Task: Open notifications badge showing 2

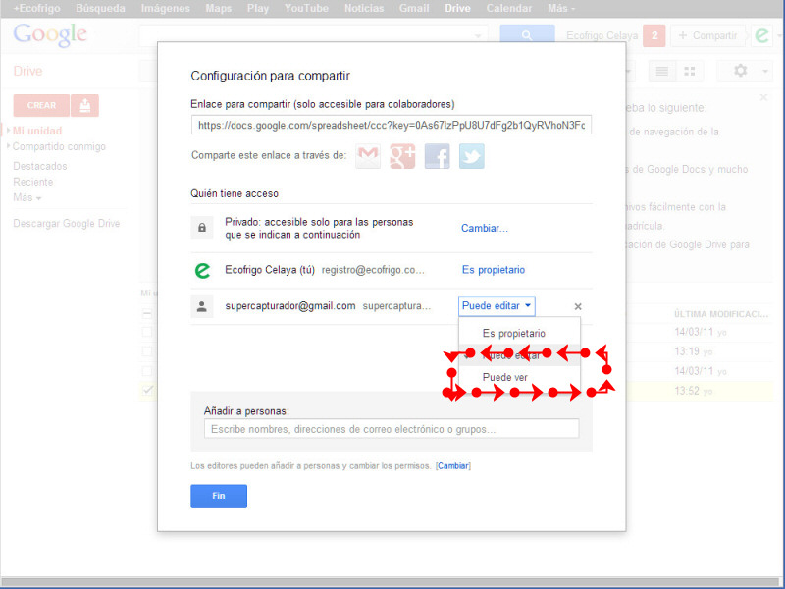Action: click(x=654, y=35)
